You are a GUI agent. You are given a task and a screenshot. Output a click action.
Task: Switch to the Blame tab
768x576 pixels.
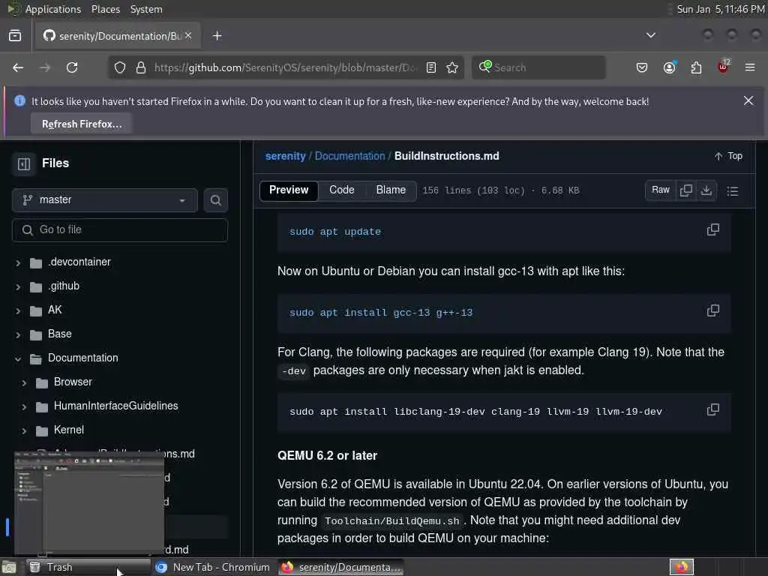391,190
